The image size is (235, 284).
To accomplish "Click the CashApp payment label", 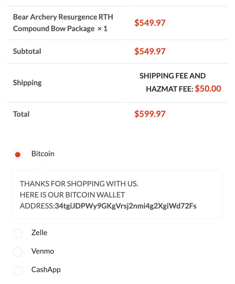I will click(46, 270).
